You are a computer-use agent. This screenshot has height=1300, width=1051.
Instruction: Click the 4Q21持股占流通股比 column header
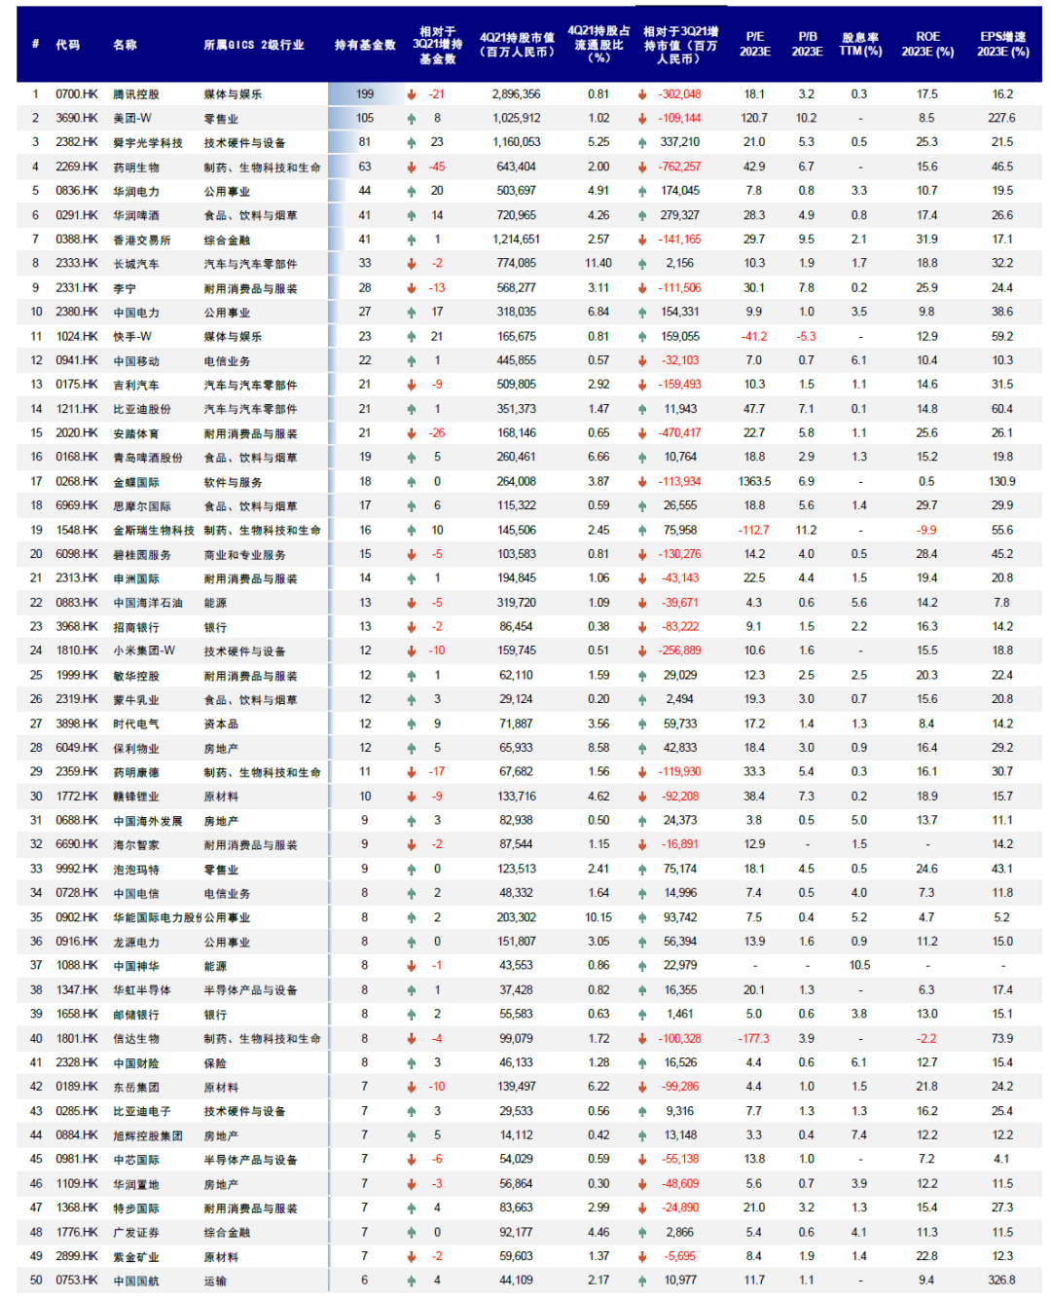pyautogui.click(x=598, y=45)
